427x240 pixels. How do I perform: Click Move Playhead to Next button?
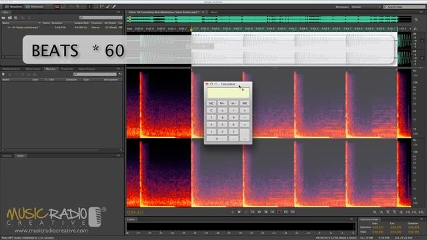[273, 212]
